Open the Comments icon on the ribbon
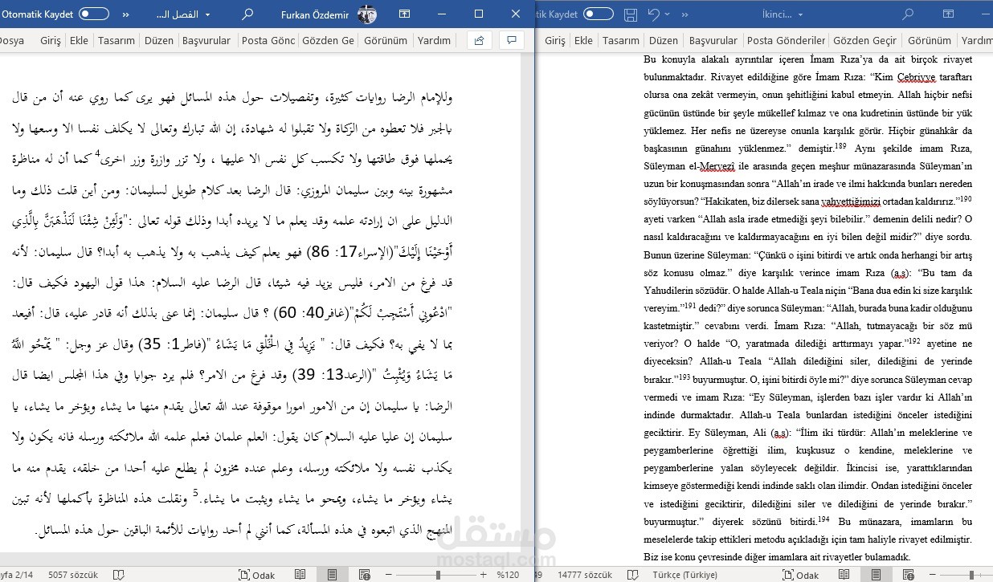993x582 pixels. (x=512, y=40)
